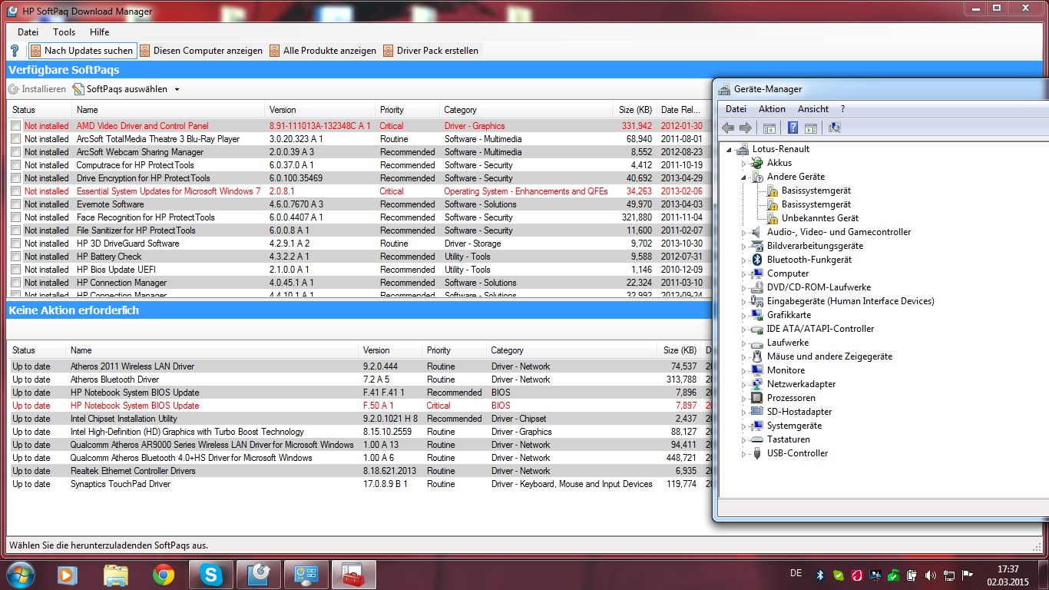Viewport: 1049px width, 590px height.
Task: Check the ArcSoft Webcam Sharing Manager box
Action: click(16, 152)
